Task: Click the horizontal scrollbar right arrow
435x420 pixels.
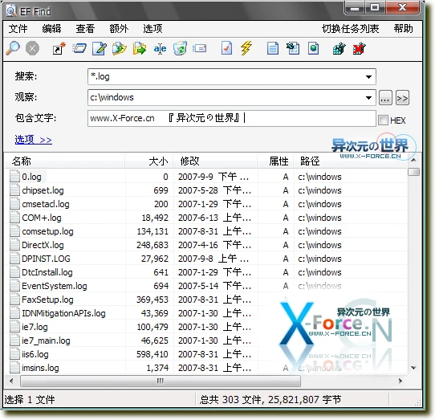Action: [400, 381]
